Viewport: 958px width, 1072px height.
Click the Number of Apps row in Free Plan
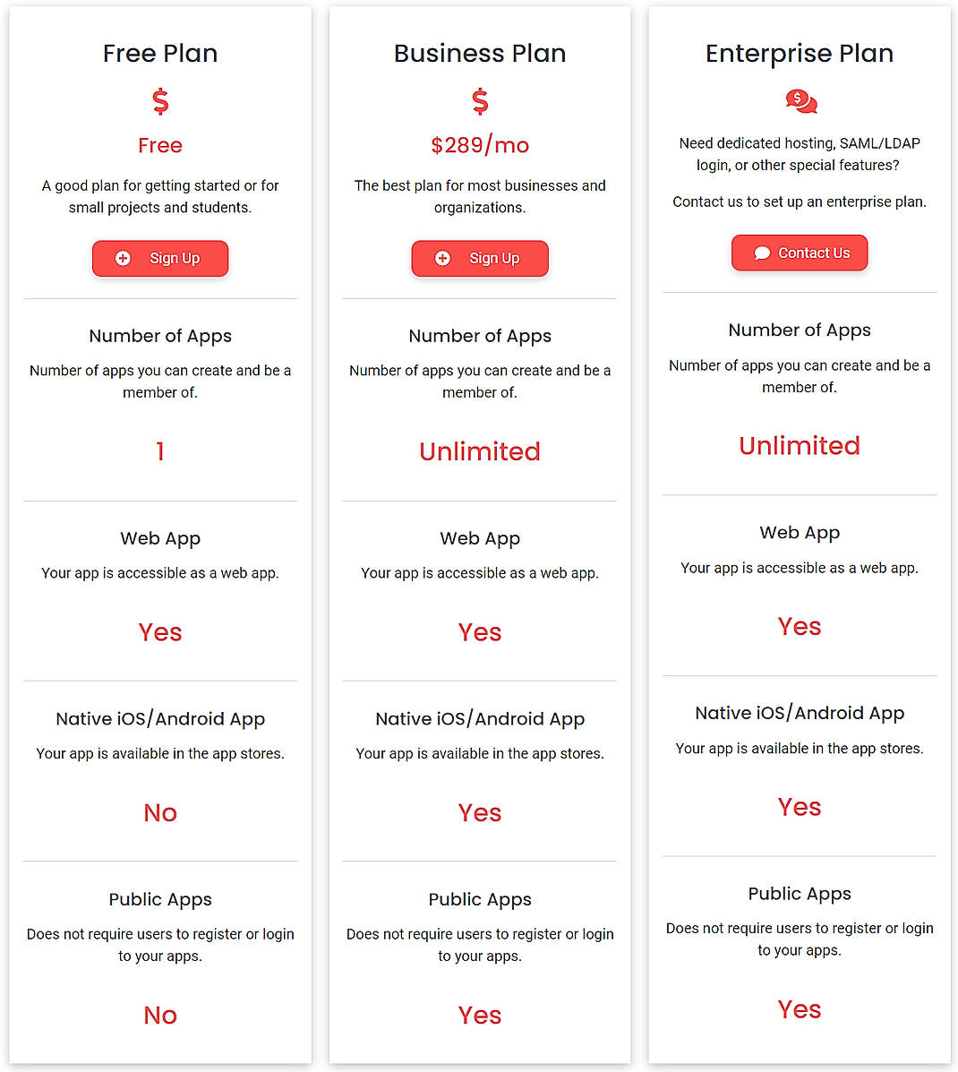coord(160,336)
